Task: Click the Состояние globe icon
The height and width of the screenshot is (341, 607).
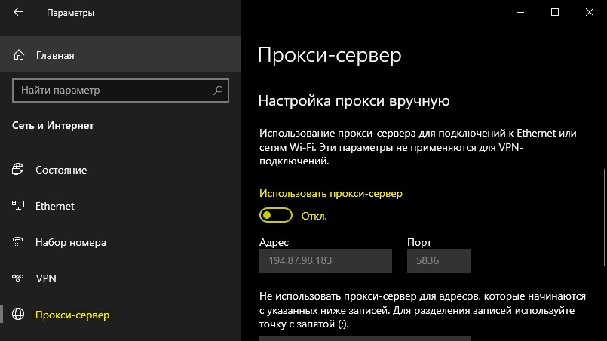Action: [x=18, y=169]
